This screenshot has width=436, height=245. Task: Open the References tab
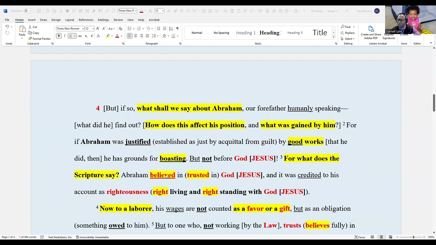[86, 20]
